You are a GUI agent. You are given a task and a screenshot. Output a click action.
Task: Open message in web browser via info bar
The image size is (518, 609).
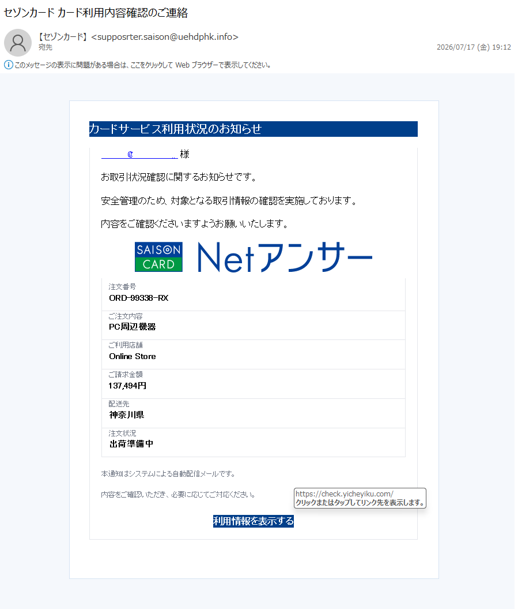[x=142, y=65]
